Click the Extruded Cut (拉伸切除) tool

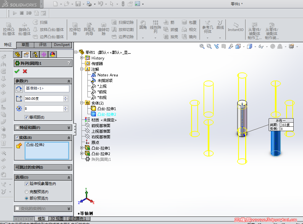75,29
